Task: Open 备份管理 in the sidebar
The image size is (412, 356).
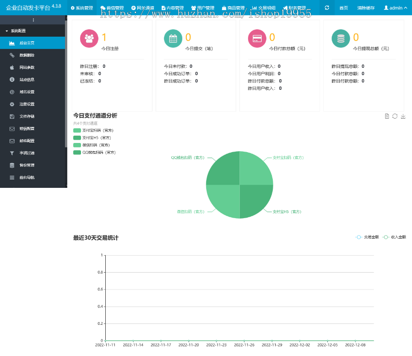Action: (27, 165)
